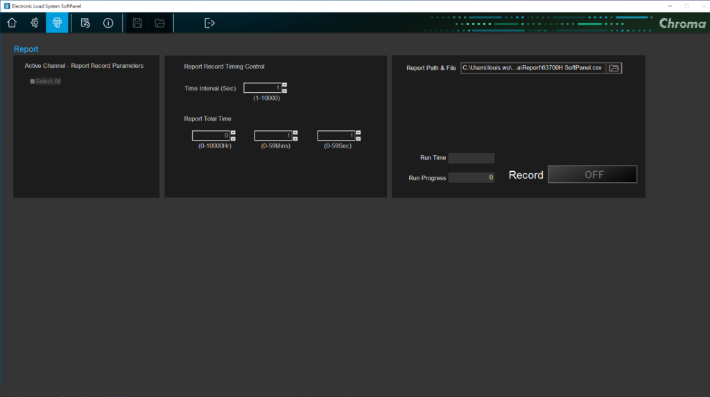This screenshot has width=710, height=397.
Task: Click the open folder toolbar icon
Action: pyautogui.click(x=160, y=23)
